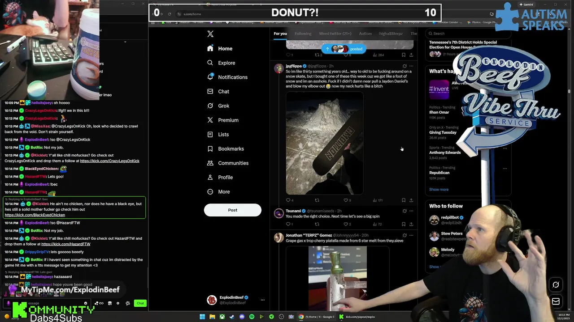The width and height of the screenshot is (574, 322).
Task: Open options for the Anthony Edwards trend
Action: click(505, 148)
